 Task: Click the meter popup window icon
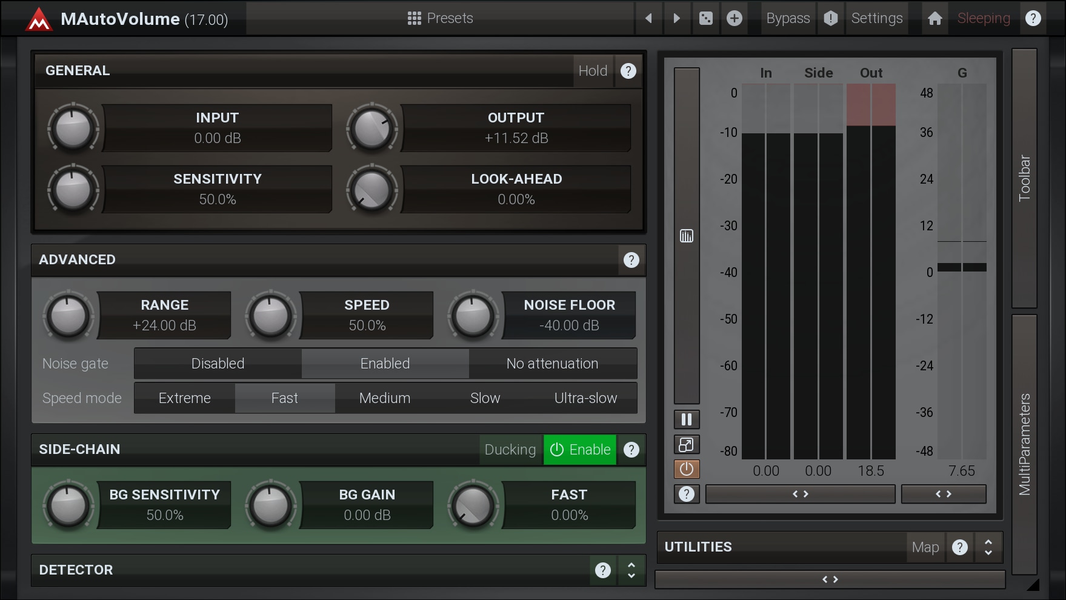coord(686,445)
